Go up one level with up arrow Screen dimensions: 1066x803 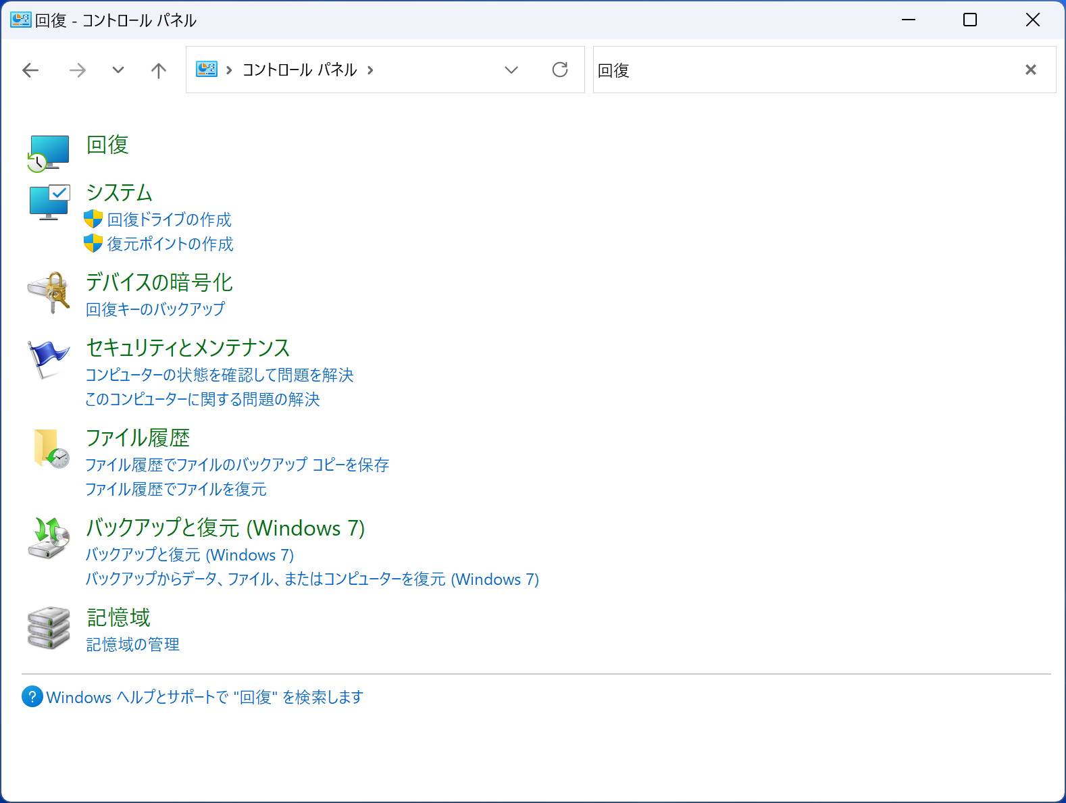159,70
